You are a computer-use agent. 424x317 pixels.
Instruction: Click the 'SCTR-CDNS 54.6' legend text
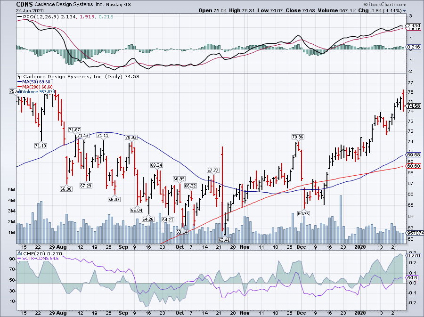[41, 259]
